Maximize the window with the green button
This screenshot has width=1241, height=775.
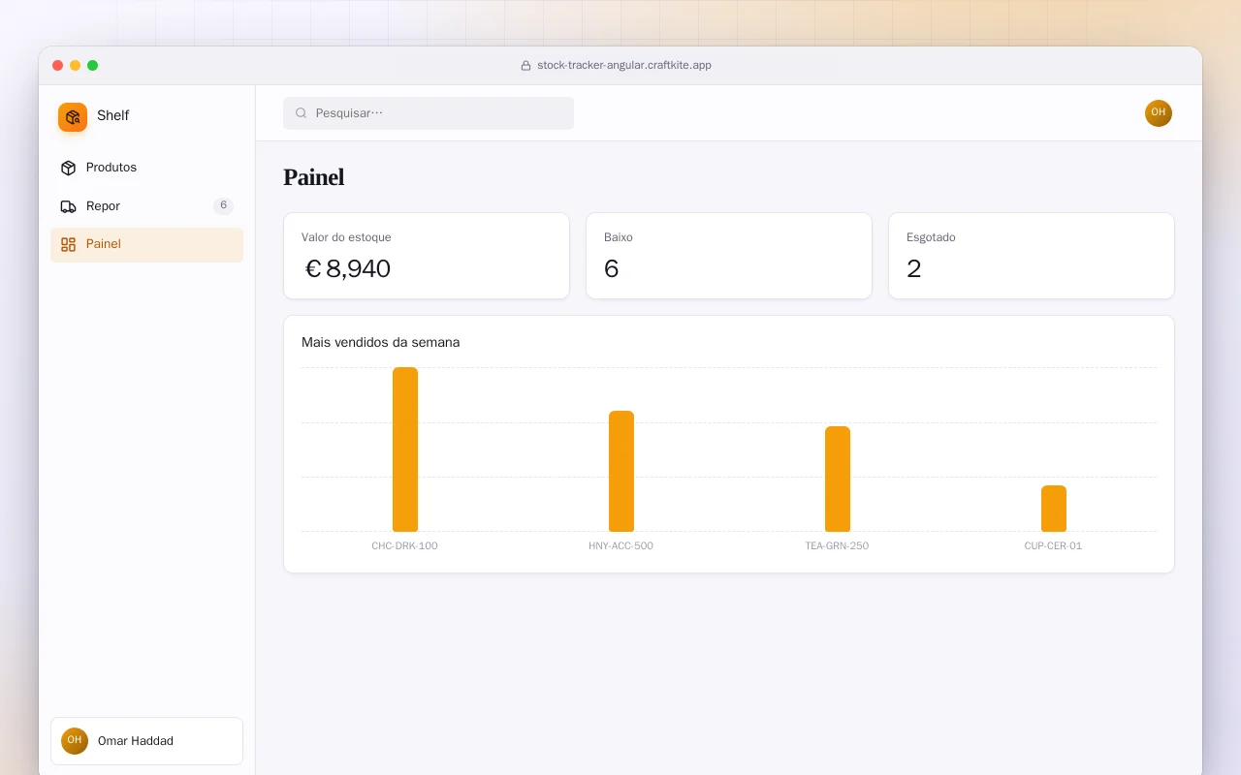93,66
